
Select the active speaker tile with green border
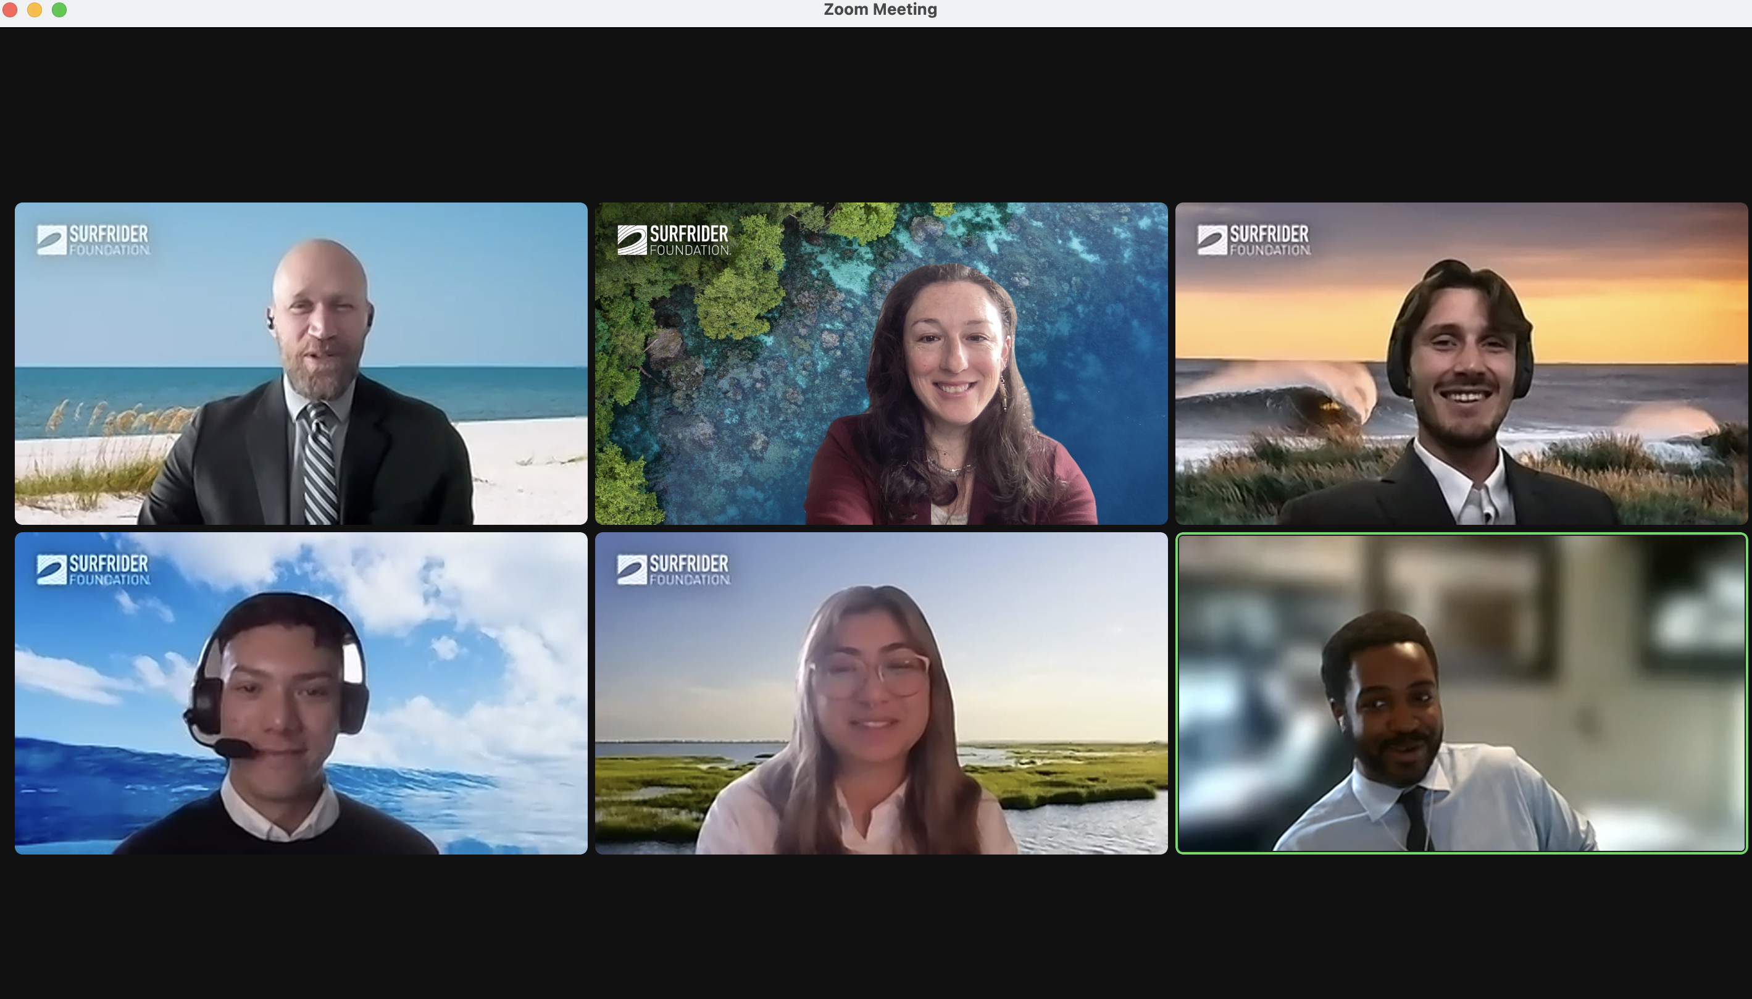click(x=1462, y=693)
